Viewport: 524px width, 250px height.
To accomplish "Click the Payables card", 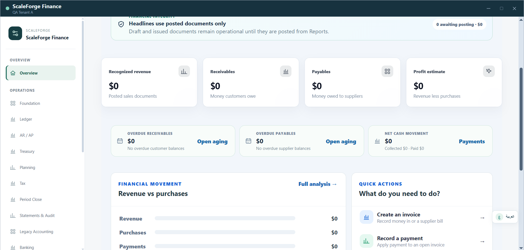I will click(352, 82).
